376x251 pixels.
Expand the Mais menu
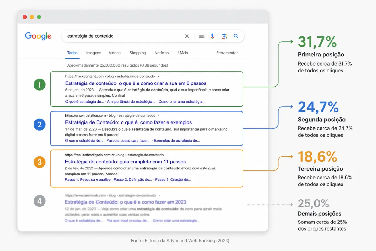tap(183, 53)
